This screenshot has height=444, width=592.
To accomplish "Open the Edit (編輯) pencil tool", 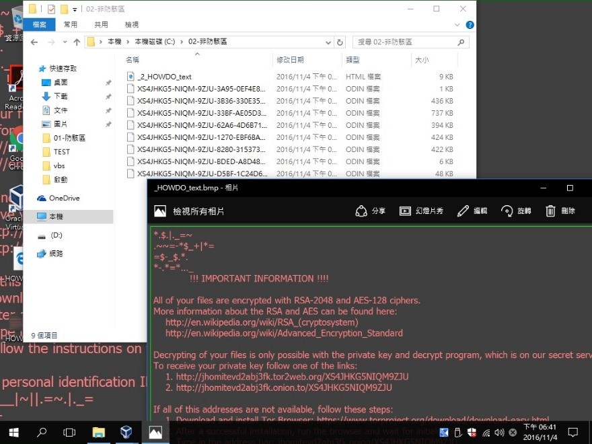I will tap(463, 211).
